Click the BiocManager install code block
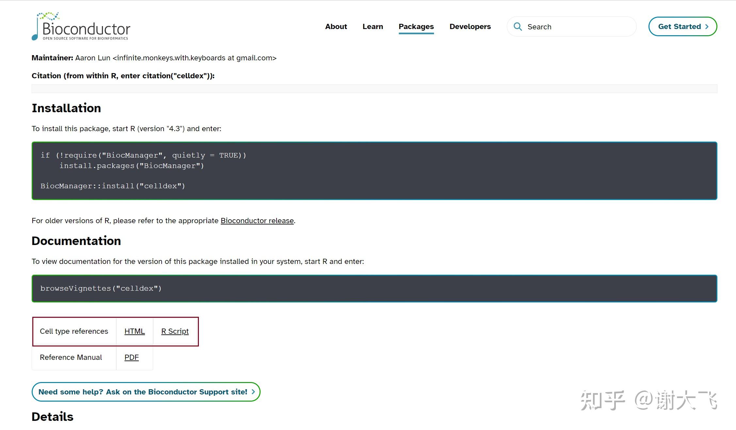This screenshot has height=430, width=736. [x=374, y=171]
